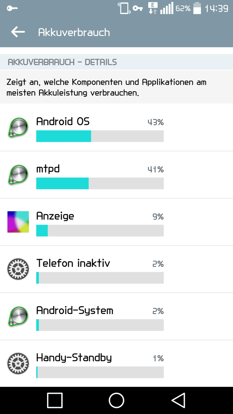Image resolution: width=233 pixels, height=414 pixels.
Task: Click the mtpd usage progress bar
Action: [100, 183]
